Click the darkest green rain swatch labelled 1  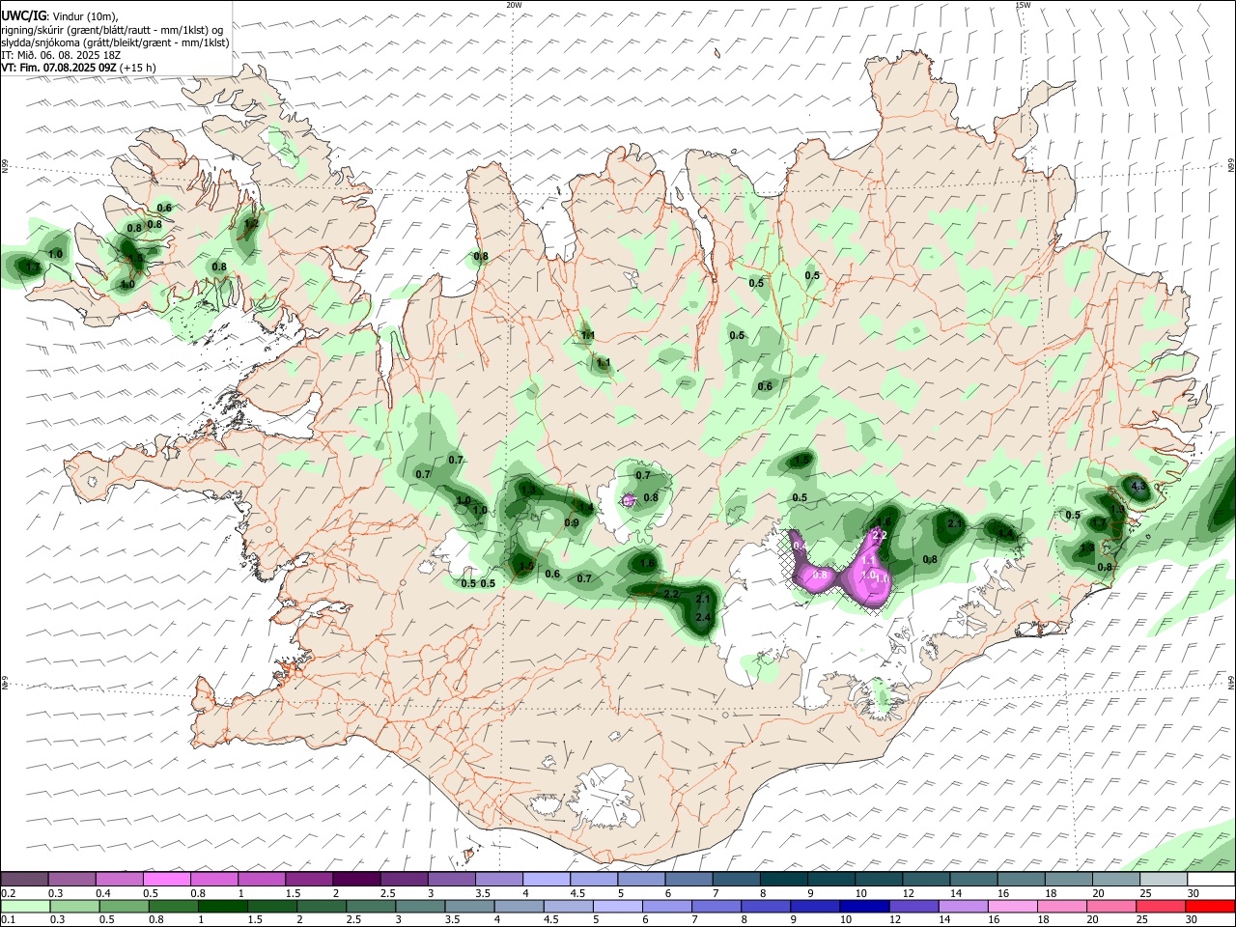click(222, 907)
